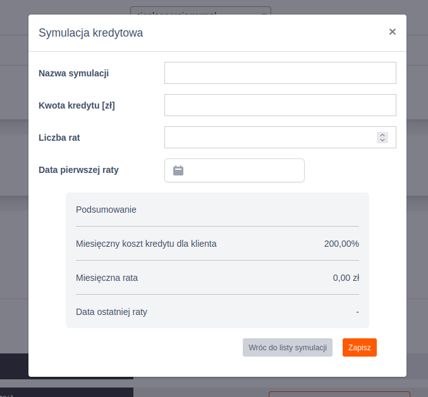The height and width of the screenshot is (397, 428).
Task: Focus the Nazwa symulacji text field
Action: 280,73
